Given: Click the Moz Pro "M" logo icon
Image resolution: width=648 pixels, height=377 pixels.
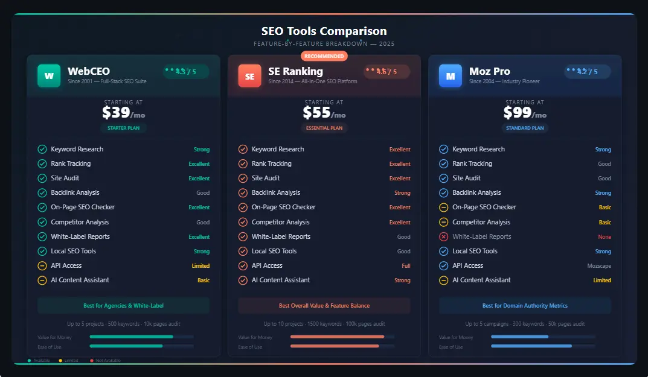Looking at the screenshot, I should click(450, 76).
